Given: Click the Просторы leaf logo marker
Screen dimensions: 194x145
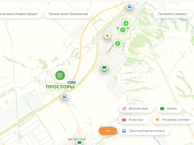Looking at the screenshot, I should 60,75.
